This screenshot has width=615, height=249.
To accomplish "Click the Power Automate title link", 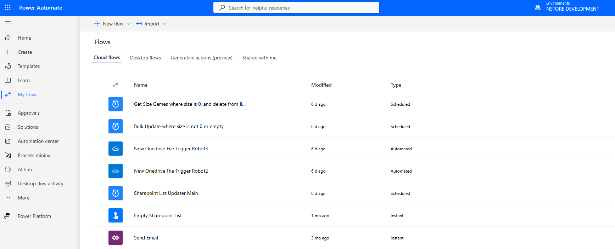I will (x=41, y=7).
